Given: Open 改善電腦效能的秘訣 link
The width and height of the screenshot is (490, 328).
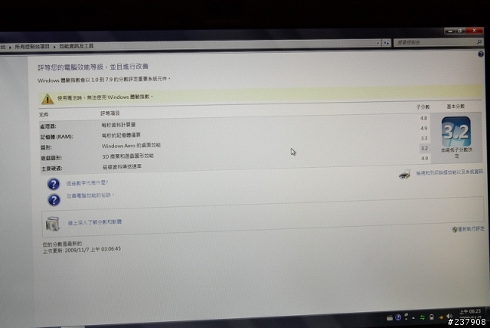Looking at the screenshot, I should [x=90, y=195].
